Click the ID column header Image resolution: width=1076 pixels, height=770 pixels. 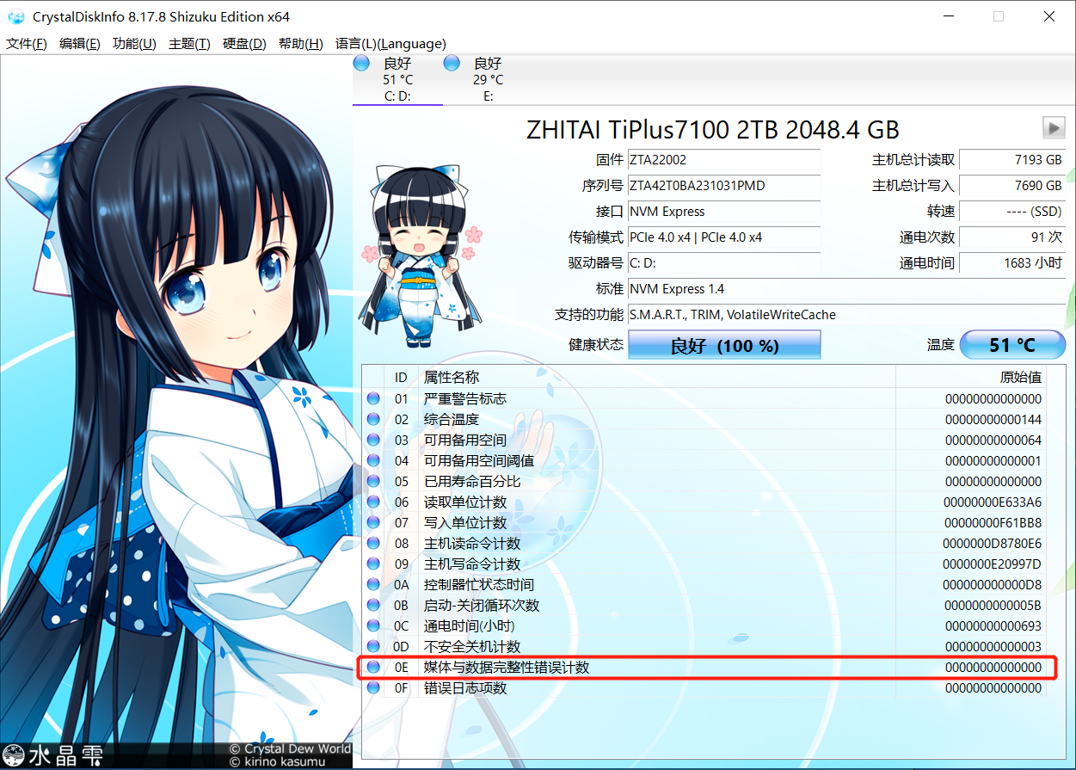click(x=401, y=377)
